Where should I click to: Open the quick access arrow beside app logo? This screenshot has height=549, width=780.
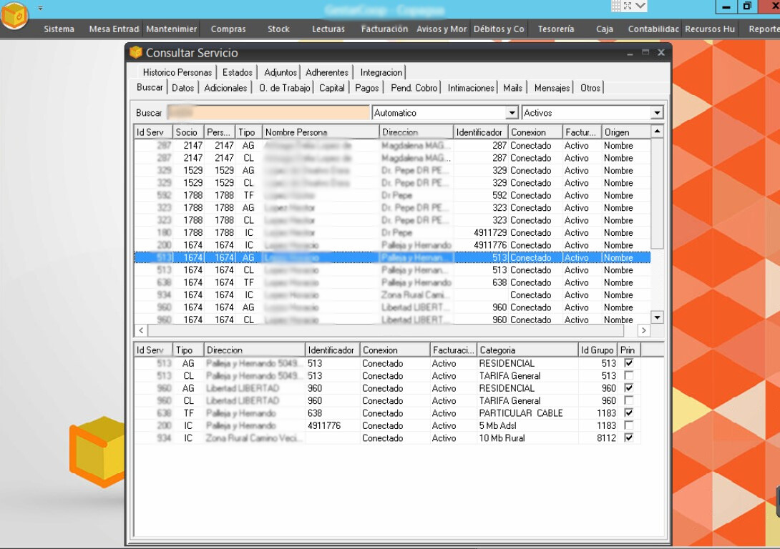40,8
